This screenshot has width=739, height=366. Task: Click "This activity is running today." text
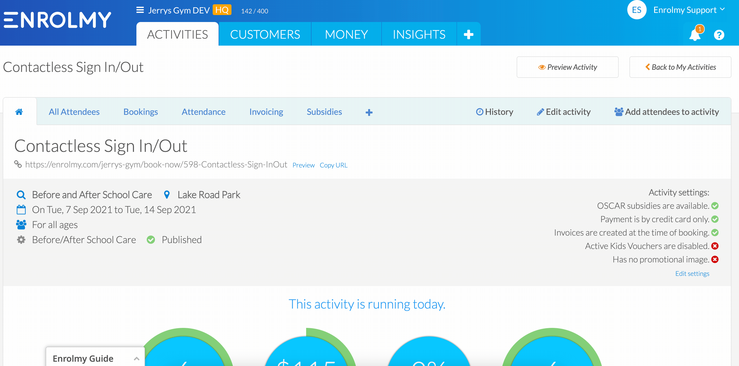(367, 304)
